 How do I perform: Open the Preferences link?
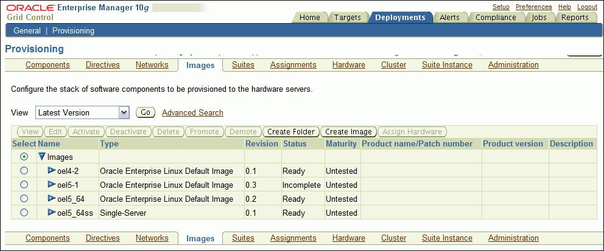tap(533, 7)
